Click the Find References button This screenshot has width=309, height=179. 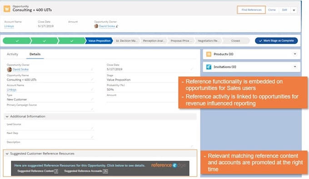click(251, 10)
